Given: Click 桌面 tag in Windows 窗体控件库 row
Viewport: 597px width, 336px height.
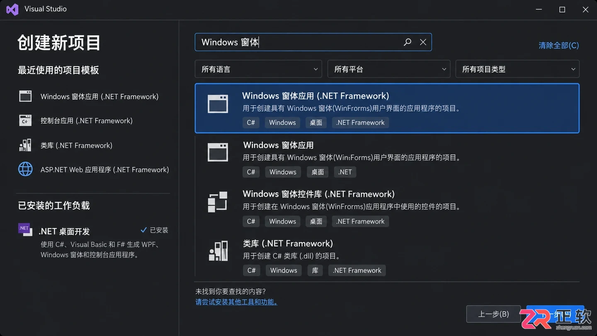Looking at the screenshot, I should coord(316,221).
